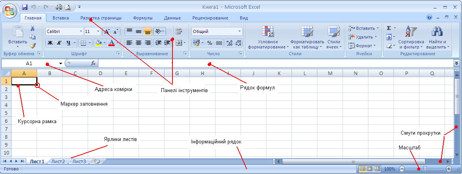Click the AutoSum sigma icon

tap(389, 28)
